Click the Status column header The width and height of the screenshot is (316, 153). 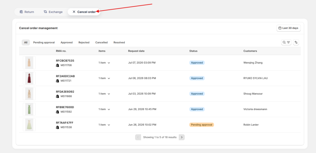(193, 51)
